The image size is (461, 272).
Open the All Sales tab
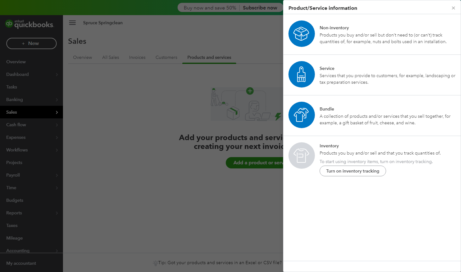tap(111, 57)
